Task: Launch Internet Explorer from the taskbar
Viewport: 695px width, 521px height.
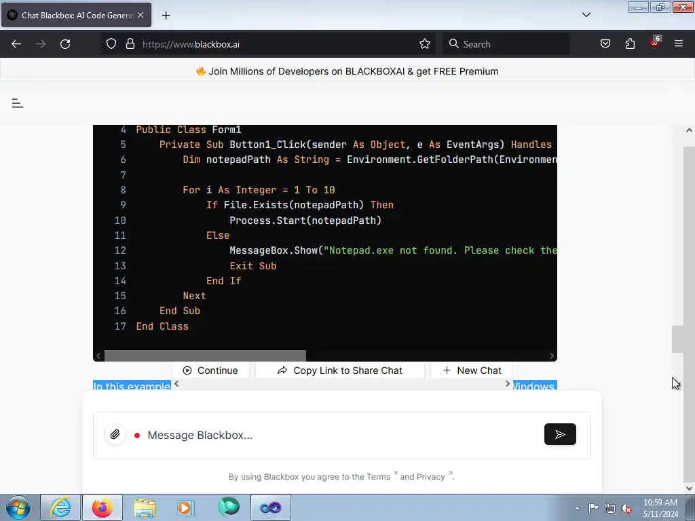Action: click(x=60, y=507)
